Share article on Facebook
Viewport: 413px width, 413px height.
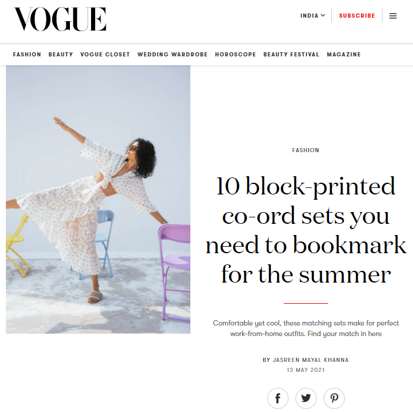click(x=278, y=398)
